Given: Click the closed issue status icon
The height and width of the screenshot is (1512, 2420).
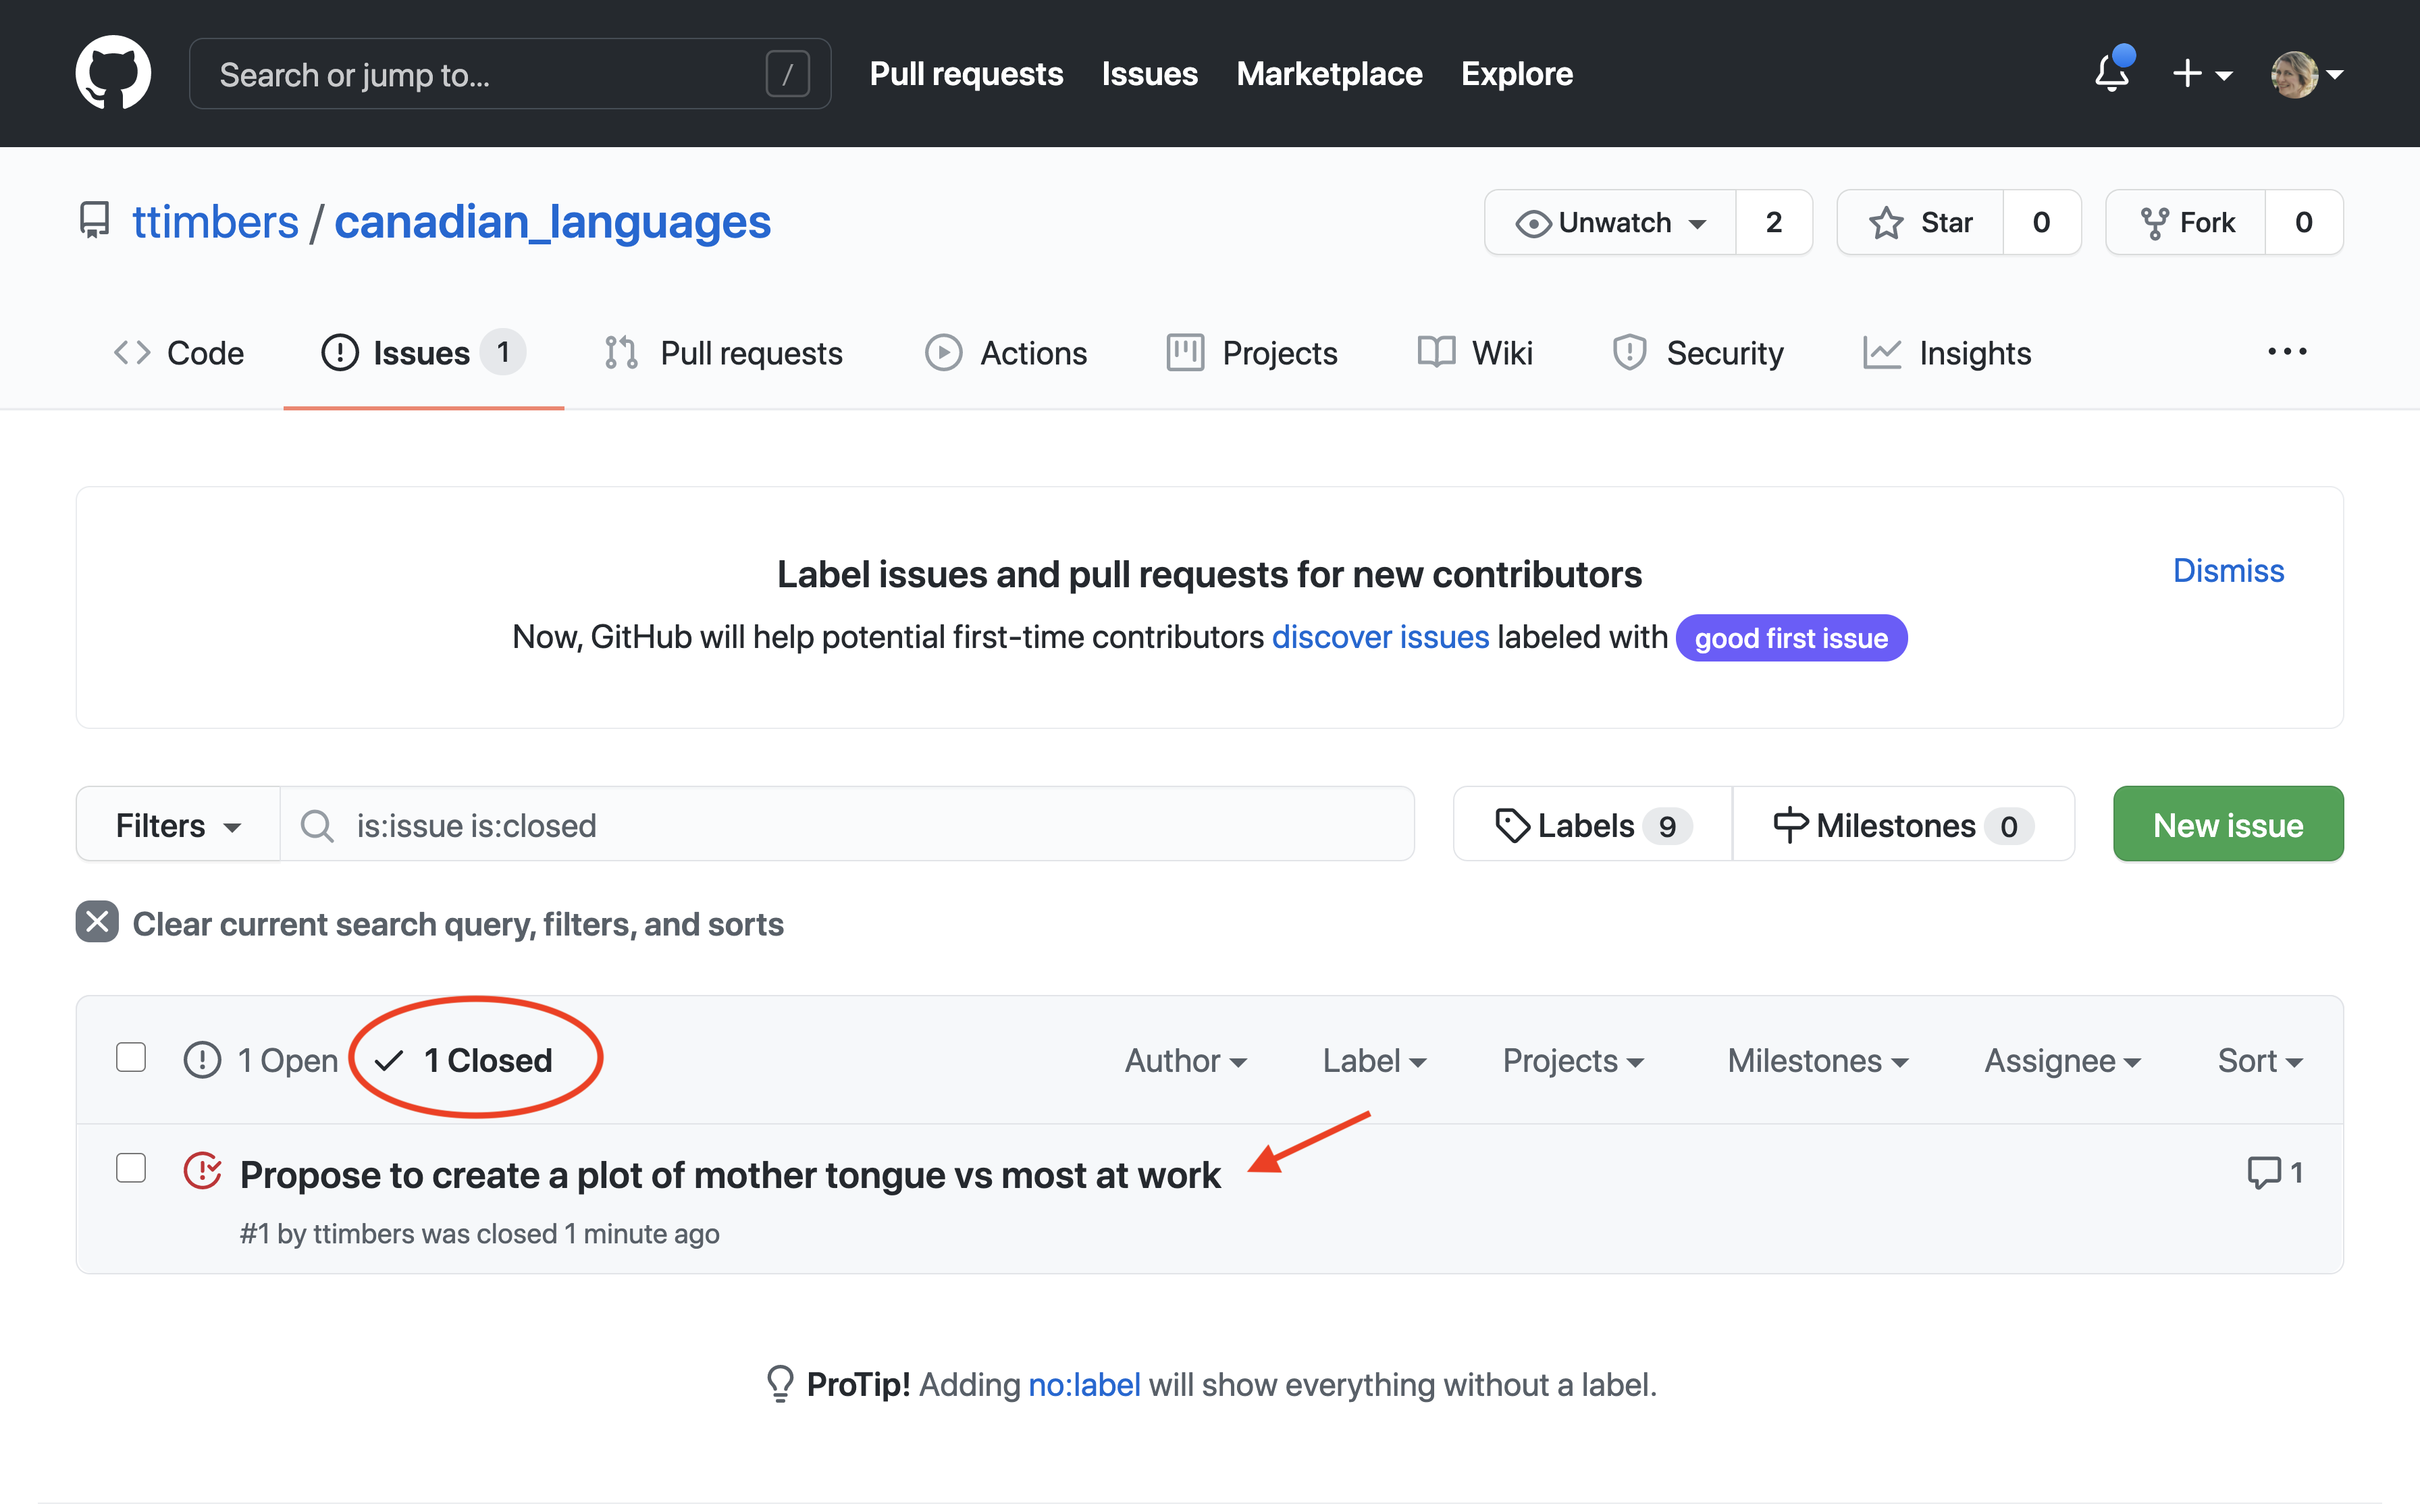Looking at the screenshot, I should coord(202,1170).
